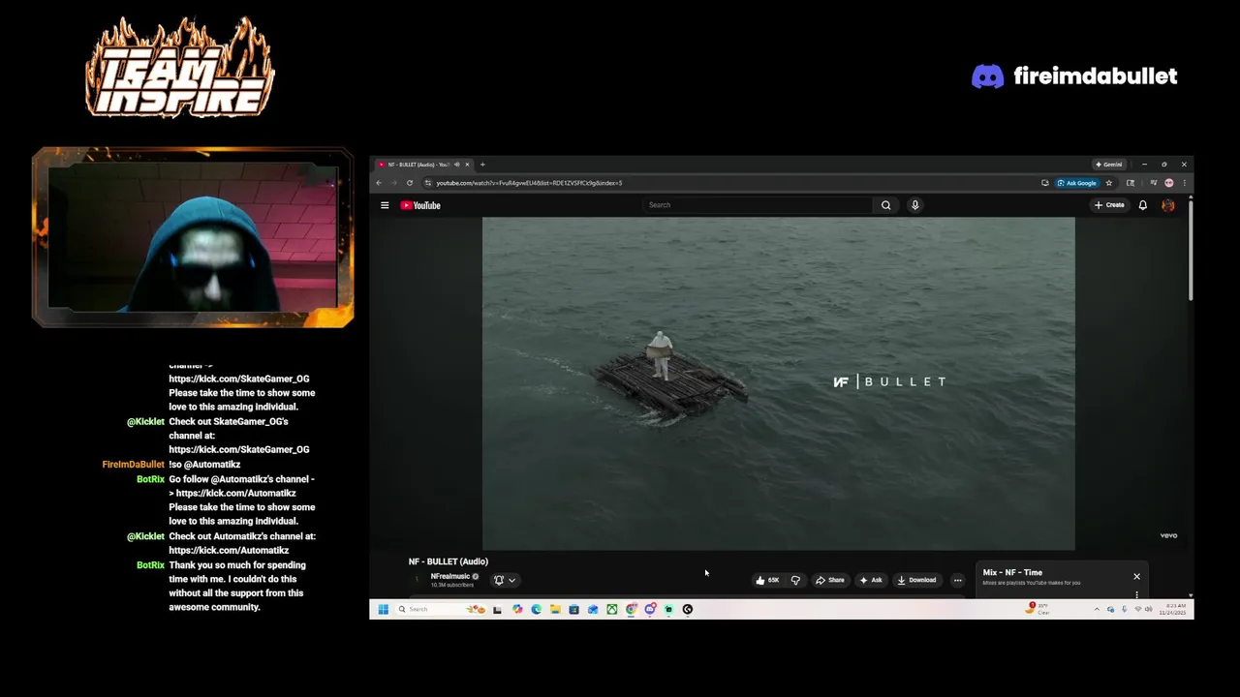Open the YouTube hamburger guide menu
This screenshot has width=1240, height=697.
[x=385, y=205]
